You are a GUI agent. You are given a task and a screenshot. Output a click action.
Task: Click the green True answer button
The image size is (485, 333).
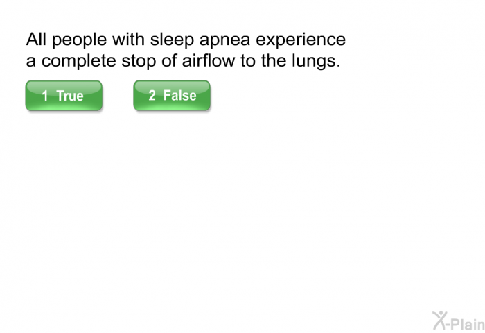coord(64,96)
